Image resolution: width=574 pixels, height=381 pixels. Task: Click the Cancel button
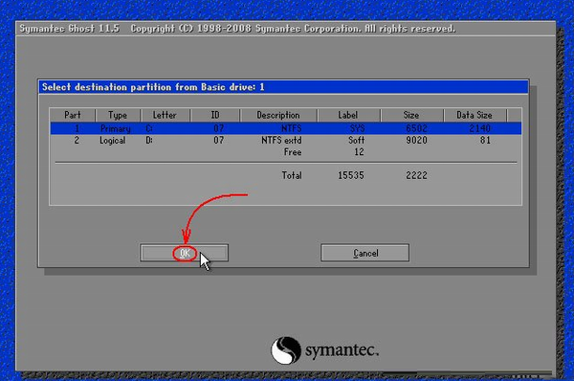pyautogui.click(x=365, y=253)
